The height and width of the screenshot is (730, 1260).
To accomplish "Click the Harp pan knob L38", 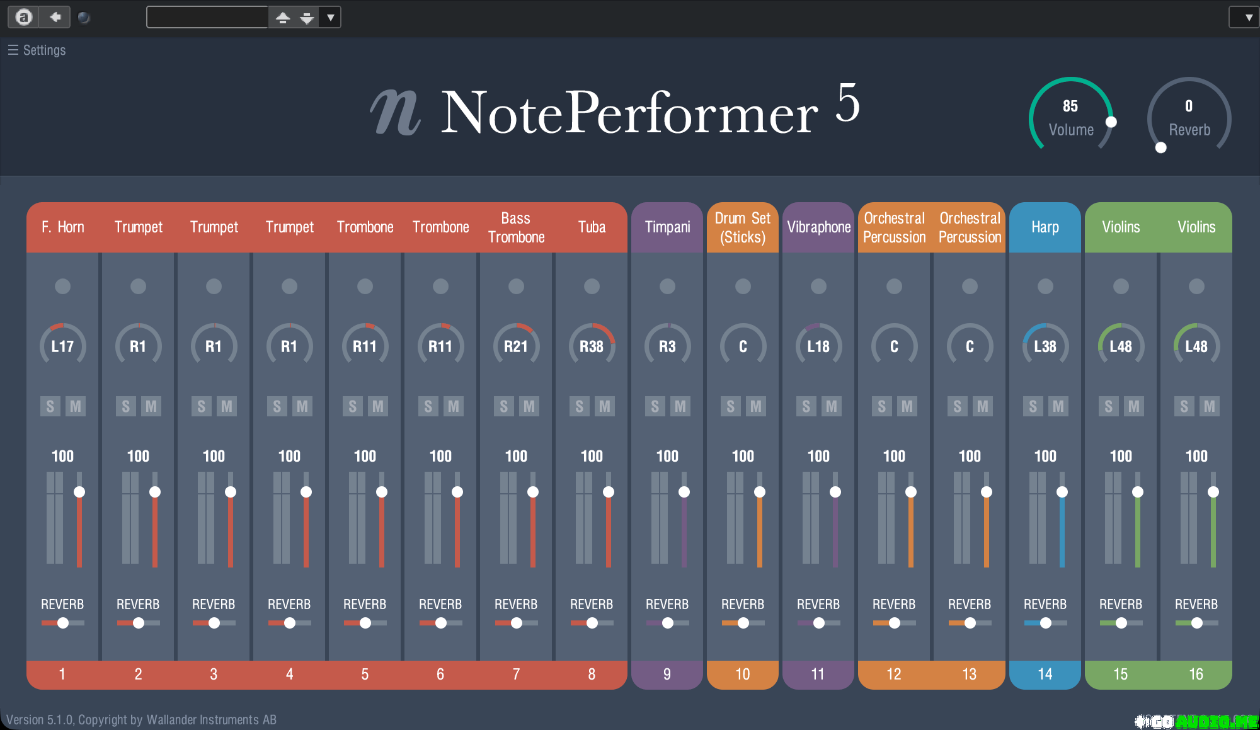I will point(1045,346).
